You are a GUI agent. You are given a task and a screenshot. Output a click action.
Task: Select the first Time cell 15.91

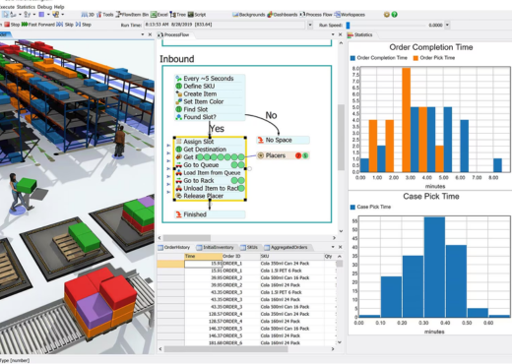tap(204, 264)
